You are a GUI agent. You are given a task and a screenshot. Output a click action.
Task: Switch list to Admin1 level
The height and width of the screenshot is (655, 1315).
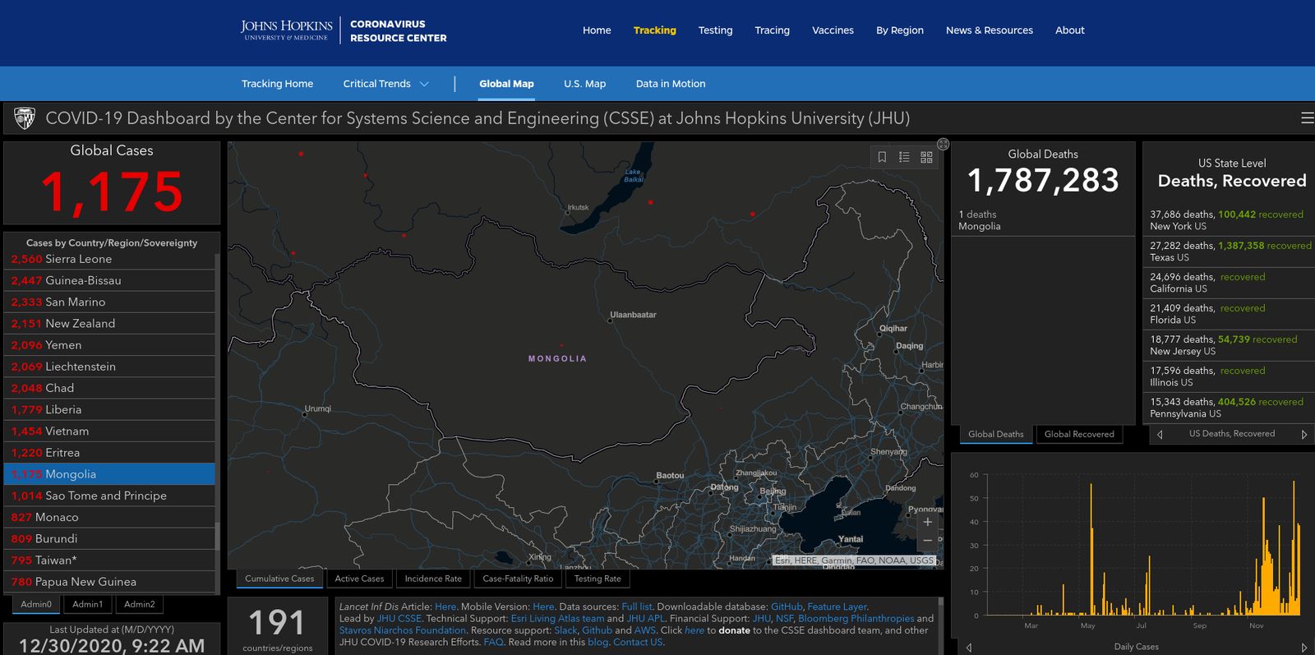[x=88, y=604]
